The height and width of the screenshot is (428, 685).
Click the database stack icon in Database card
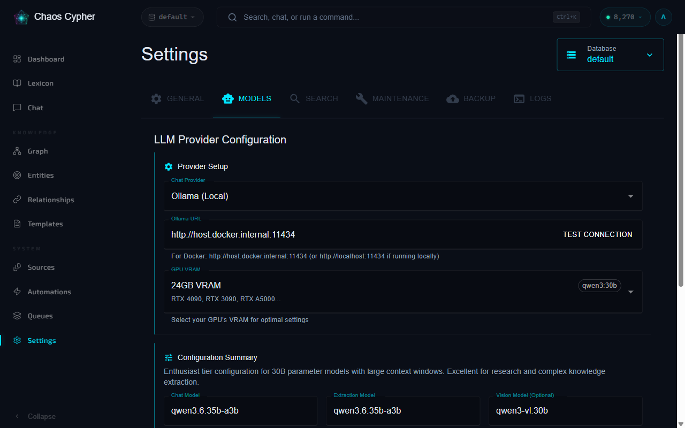pyautogui.click(x=571, y=55)
